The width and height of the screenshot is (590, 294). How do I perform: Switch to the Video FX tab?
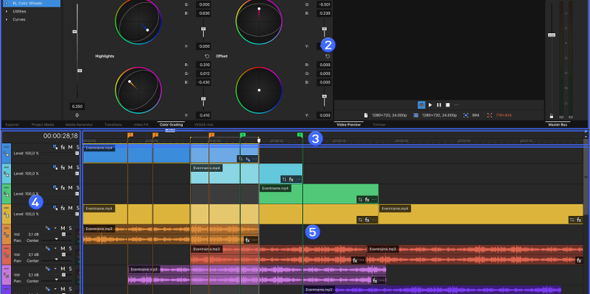pos(141,124)
